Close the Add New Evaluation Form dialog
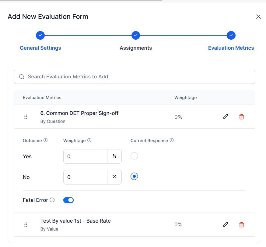266x247 pixels. [258, 17]
